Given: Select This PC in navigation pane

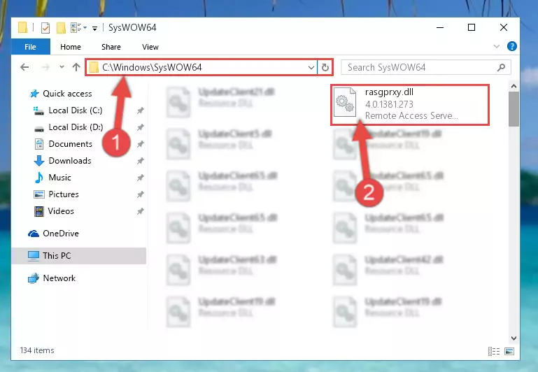Looking at the screenshot, I should (x=79, y=256).
